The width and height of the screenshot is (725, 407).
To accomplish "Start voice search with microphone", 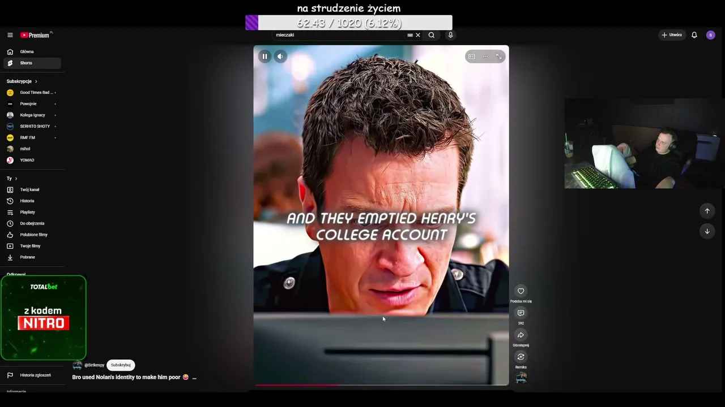I will 450,35.
